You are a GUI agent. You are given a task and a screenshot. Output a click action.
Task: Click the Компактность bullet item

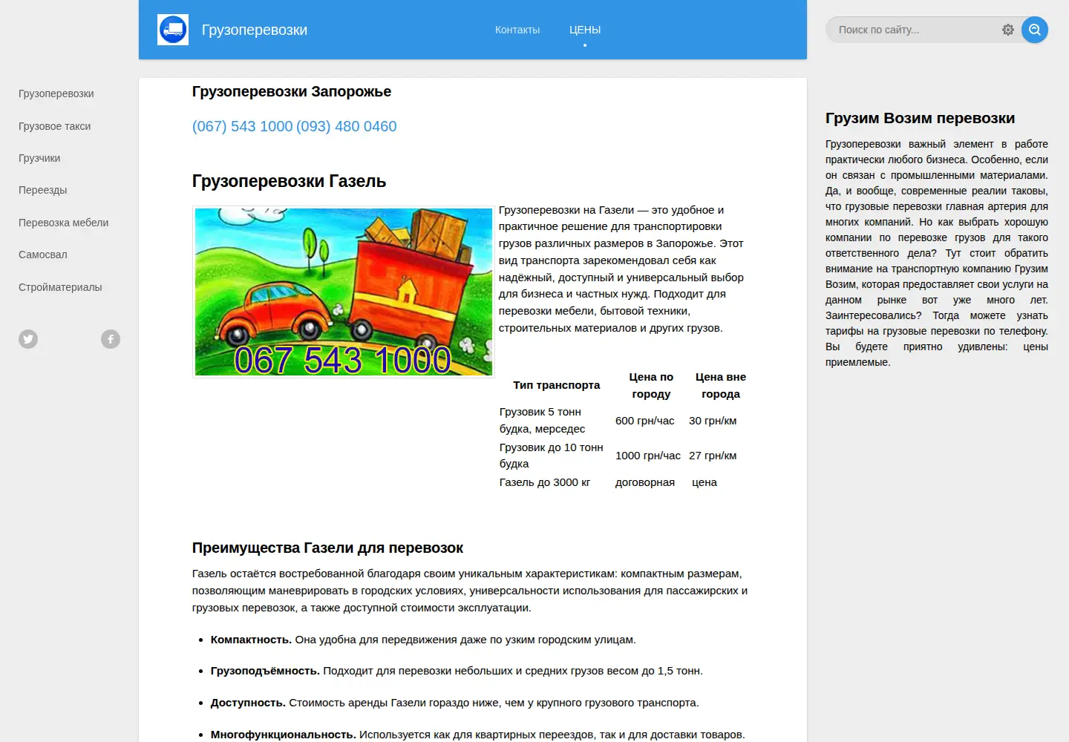[x=423, y=640]
